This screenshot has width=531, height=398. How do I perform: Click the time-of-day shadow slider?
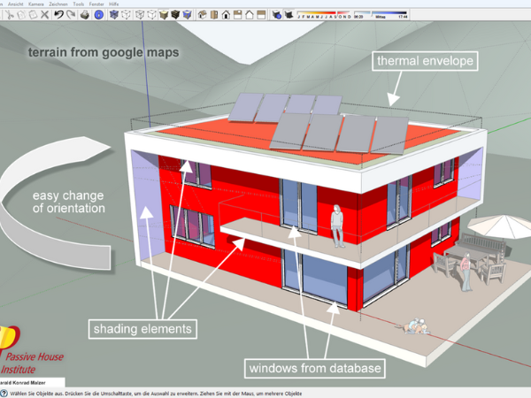(381, 14)
